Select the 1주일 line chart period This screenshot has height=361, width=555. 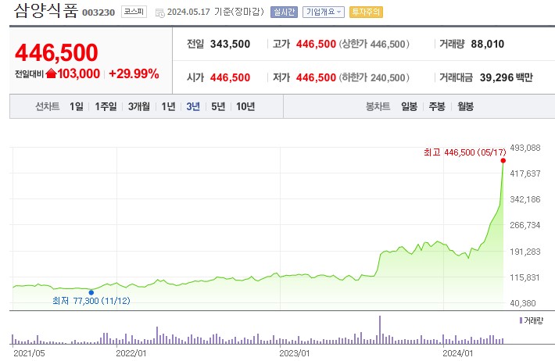coord(106,106)
